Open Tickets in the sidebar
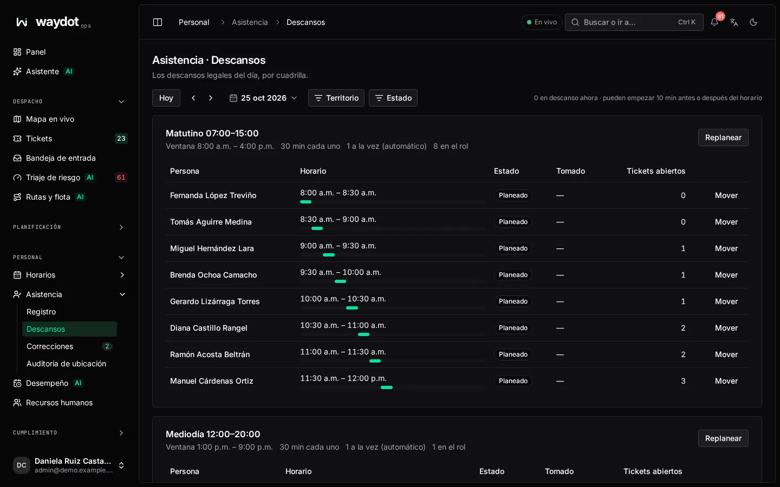This screenshot has width=780, height=487. tap(69, 139)
